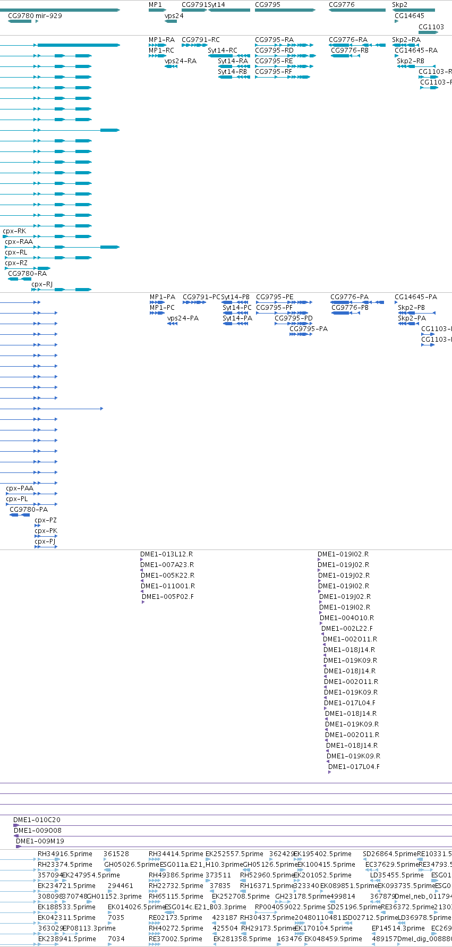The height and width of the screenshot is (947, 452).
Task: Click transcript vps24-RA
Action: coord(181,61)
